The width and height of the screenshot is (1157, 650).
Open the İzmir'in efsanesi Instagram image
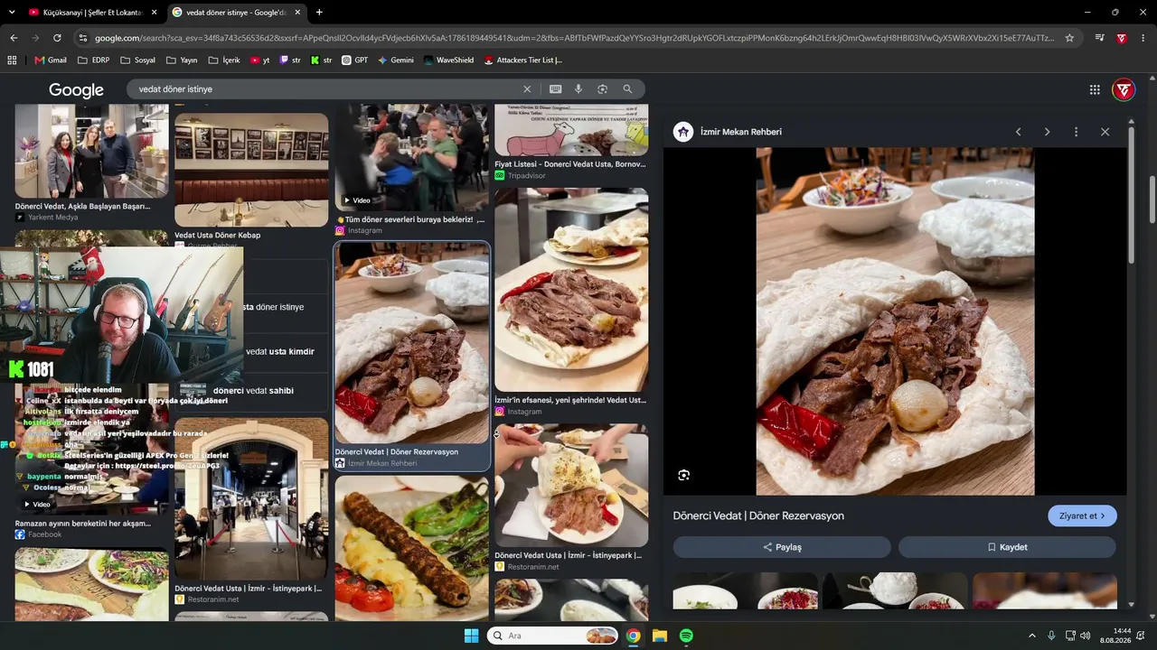571,290
